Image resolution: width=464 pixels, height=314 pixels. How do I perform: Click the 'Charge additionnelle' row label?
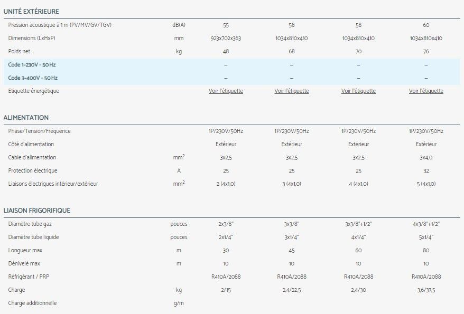coord(32,303)
